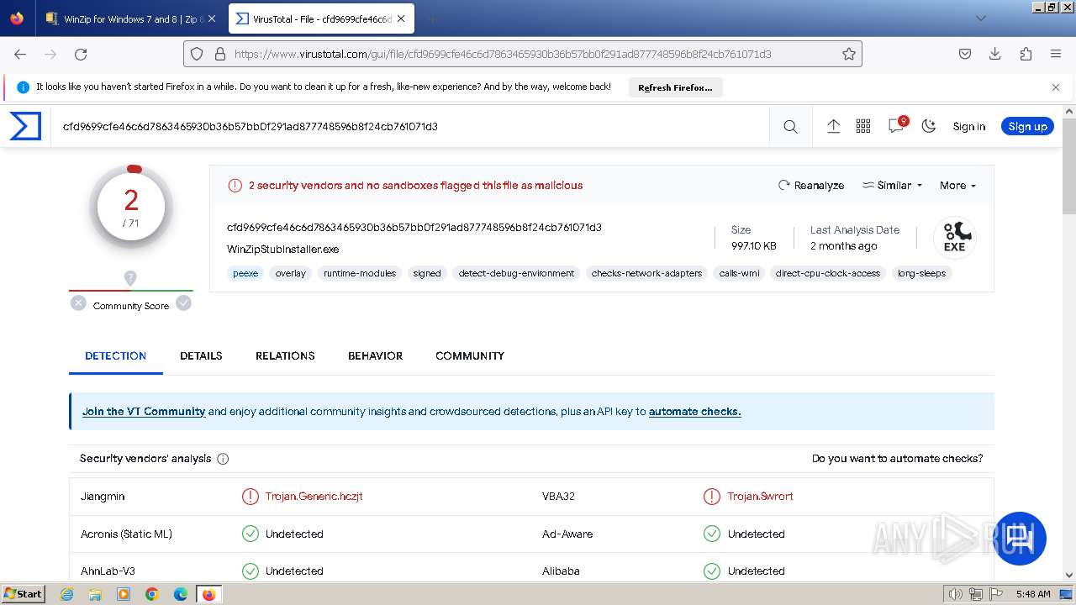Click VBA32 malicious warning icon
Image resolution: width=1076 pixels, height=605 pixels.
tap(712, 497)
